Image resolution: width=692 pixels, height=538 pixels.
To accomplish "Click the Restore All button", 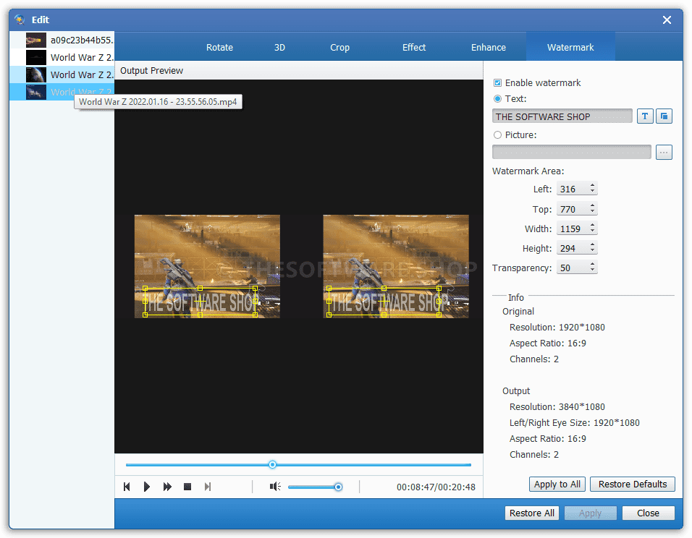I will (x=532, y=513).
